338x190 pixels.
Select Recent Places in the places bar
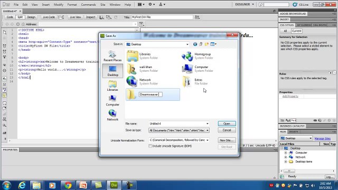112,56
